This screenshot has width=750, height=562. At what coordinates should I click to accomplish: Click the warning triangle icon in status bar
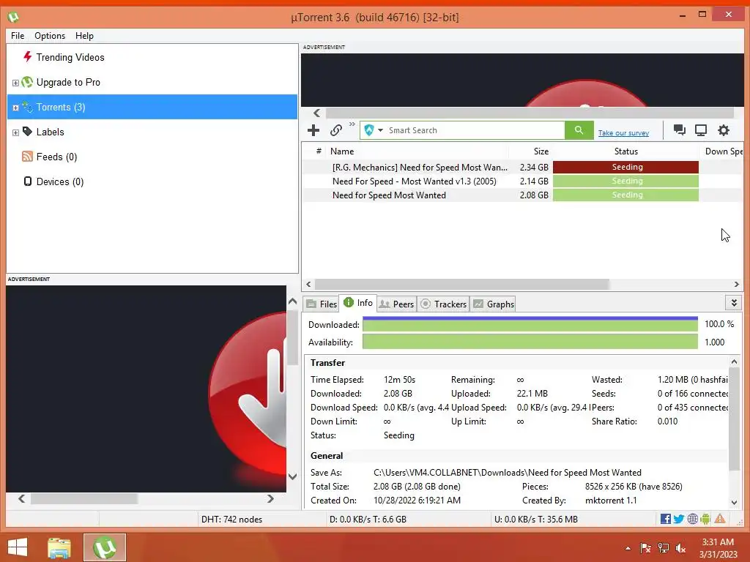coord(720,519)
